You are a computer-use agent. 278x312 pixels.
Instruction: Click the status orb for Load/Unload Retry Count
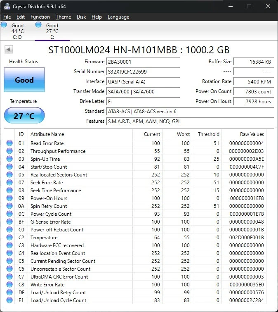click(x=9, y=292)
